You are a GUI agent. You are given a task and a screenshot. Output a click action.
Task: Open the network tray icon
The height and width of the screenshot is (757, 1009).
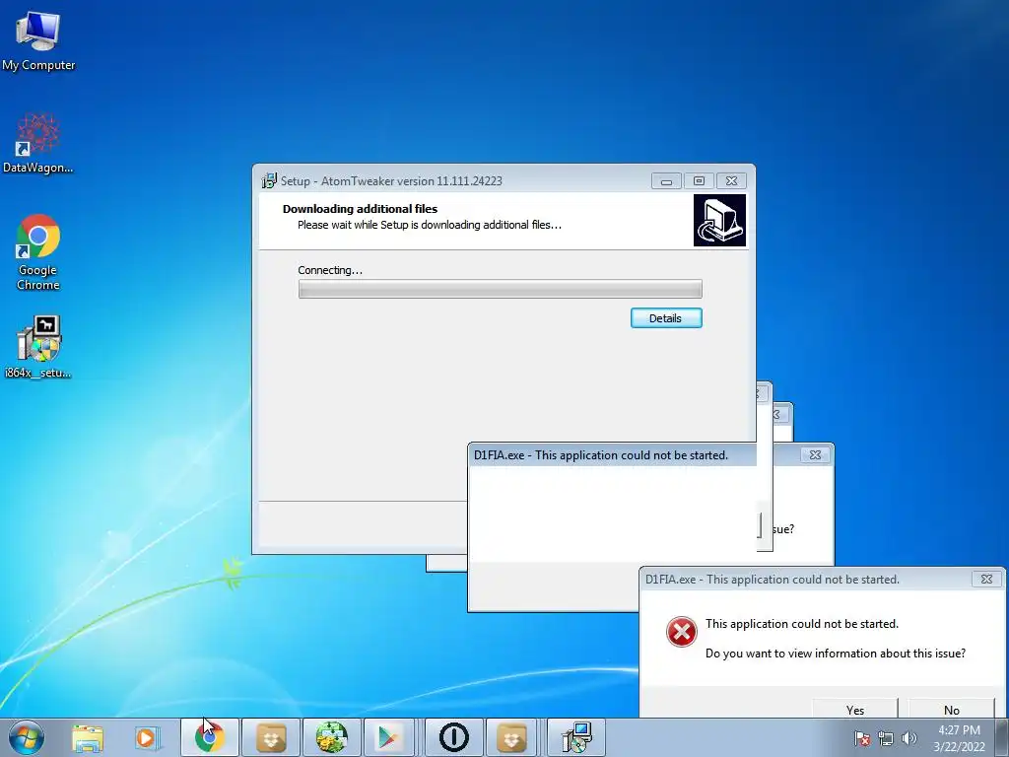[x=886, y=738]
